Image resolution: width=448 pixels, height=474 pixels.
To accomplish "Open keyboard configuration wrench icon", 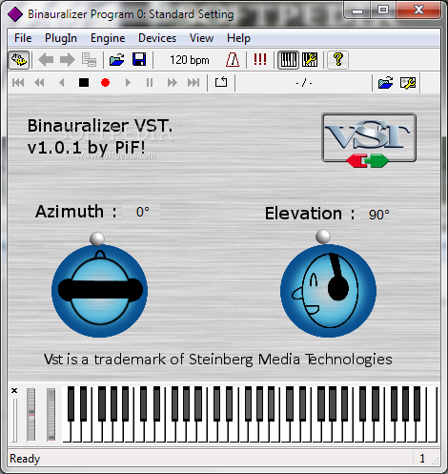I will coord(310,60).
